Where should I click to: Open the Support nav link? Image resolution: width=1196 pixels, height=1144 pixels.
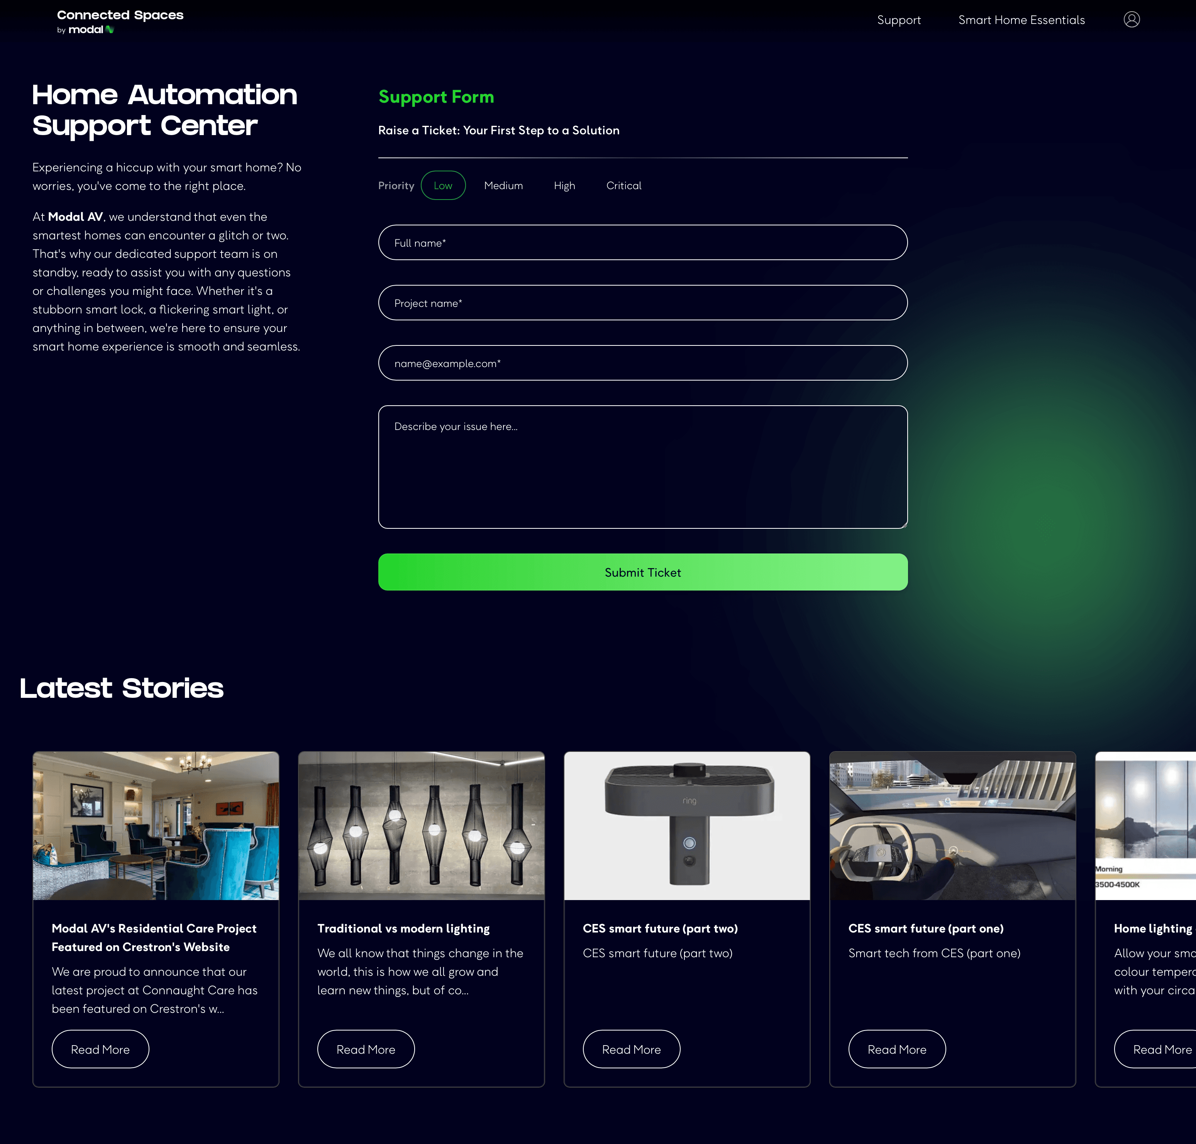click(898, 20)
